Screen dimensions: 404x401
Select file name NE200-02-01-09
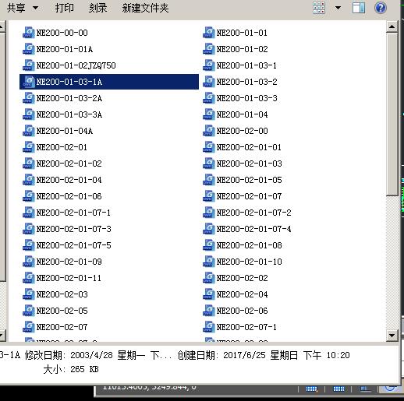point(69,262)
